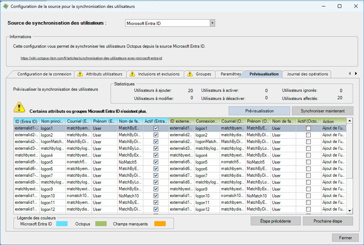Click the warning icon on Groupes tab
364x245 pixels.
point(190,74)
